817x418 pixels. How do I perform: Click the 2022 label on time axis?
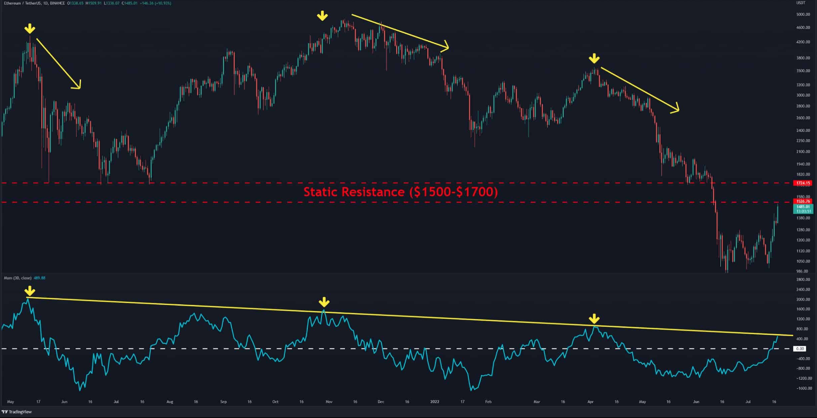[x=435, y=402]
